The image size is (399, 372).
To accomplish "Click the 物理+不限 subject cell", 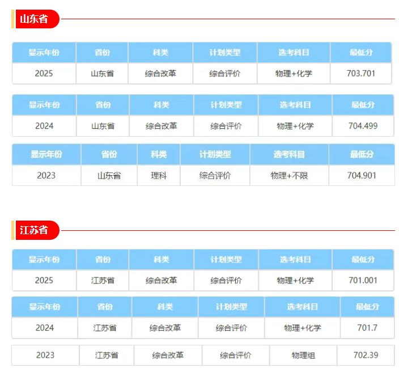I will [289, 176].
